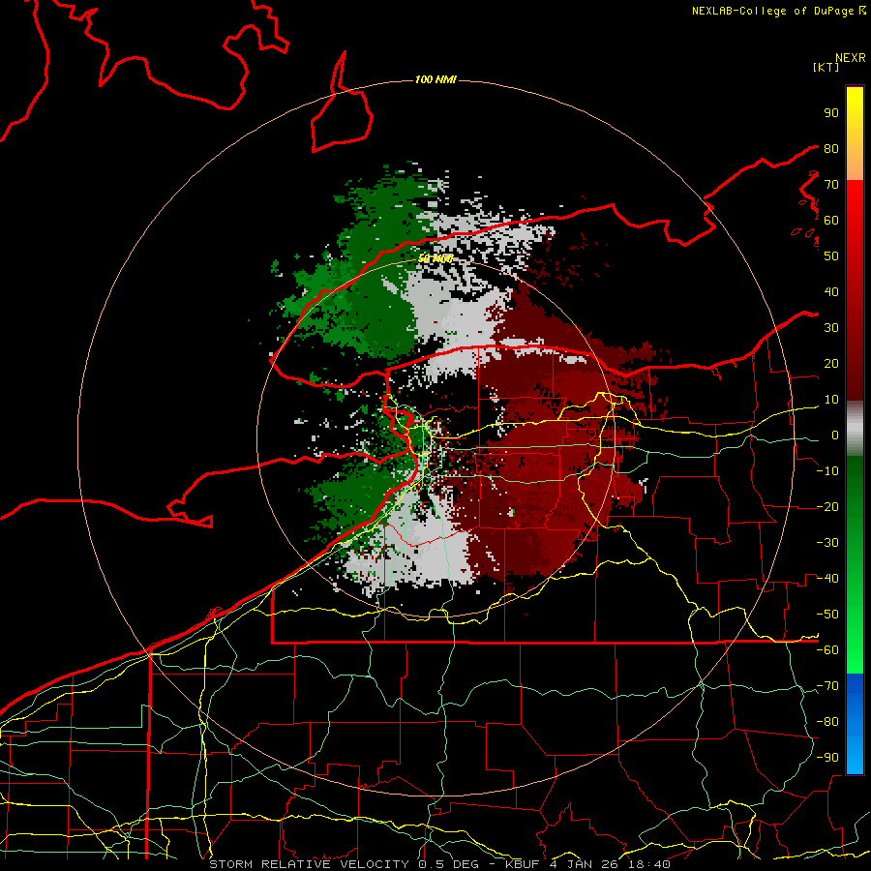Click the positive 50 knot scale label
The width and height of the screenshot is (871, 871).
coord(831,256)
